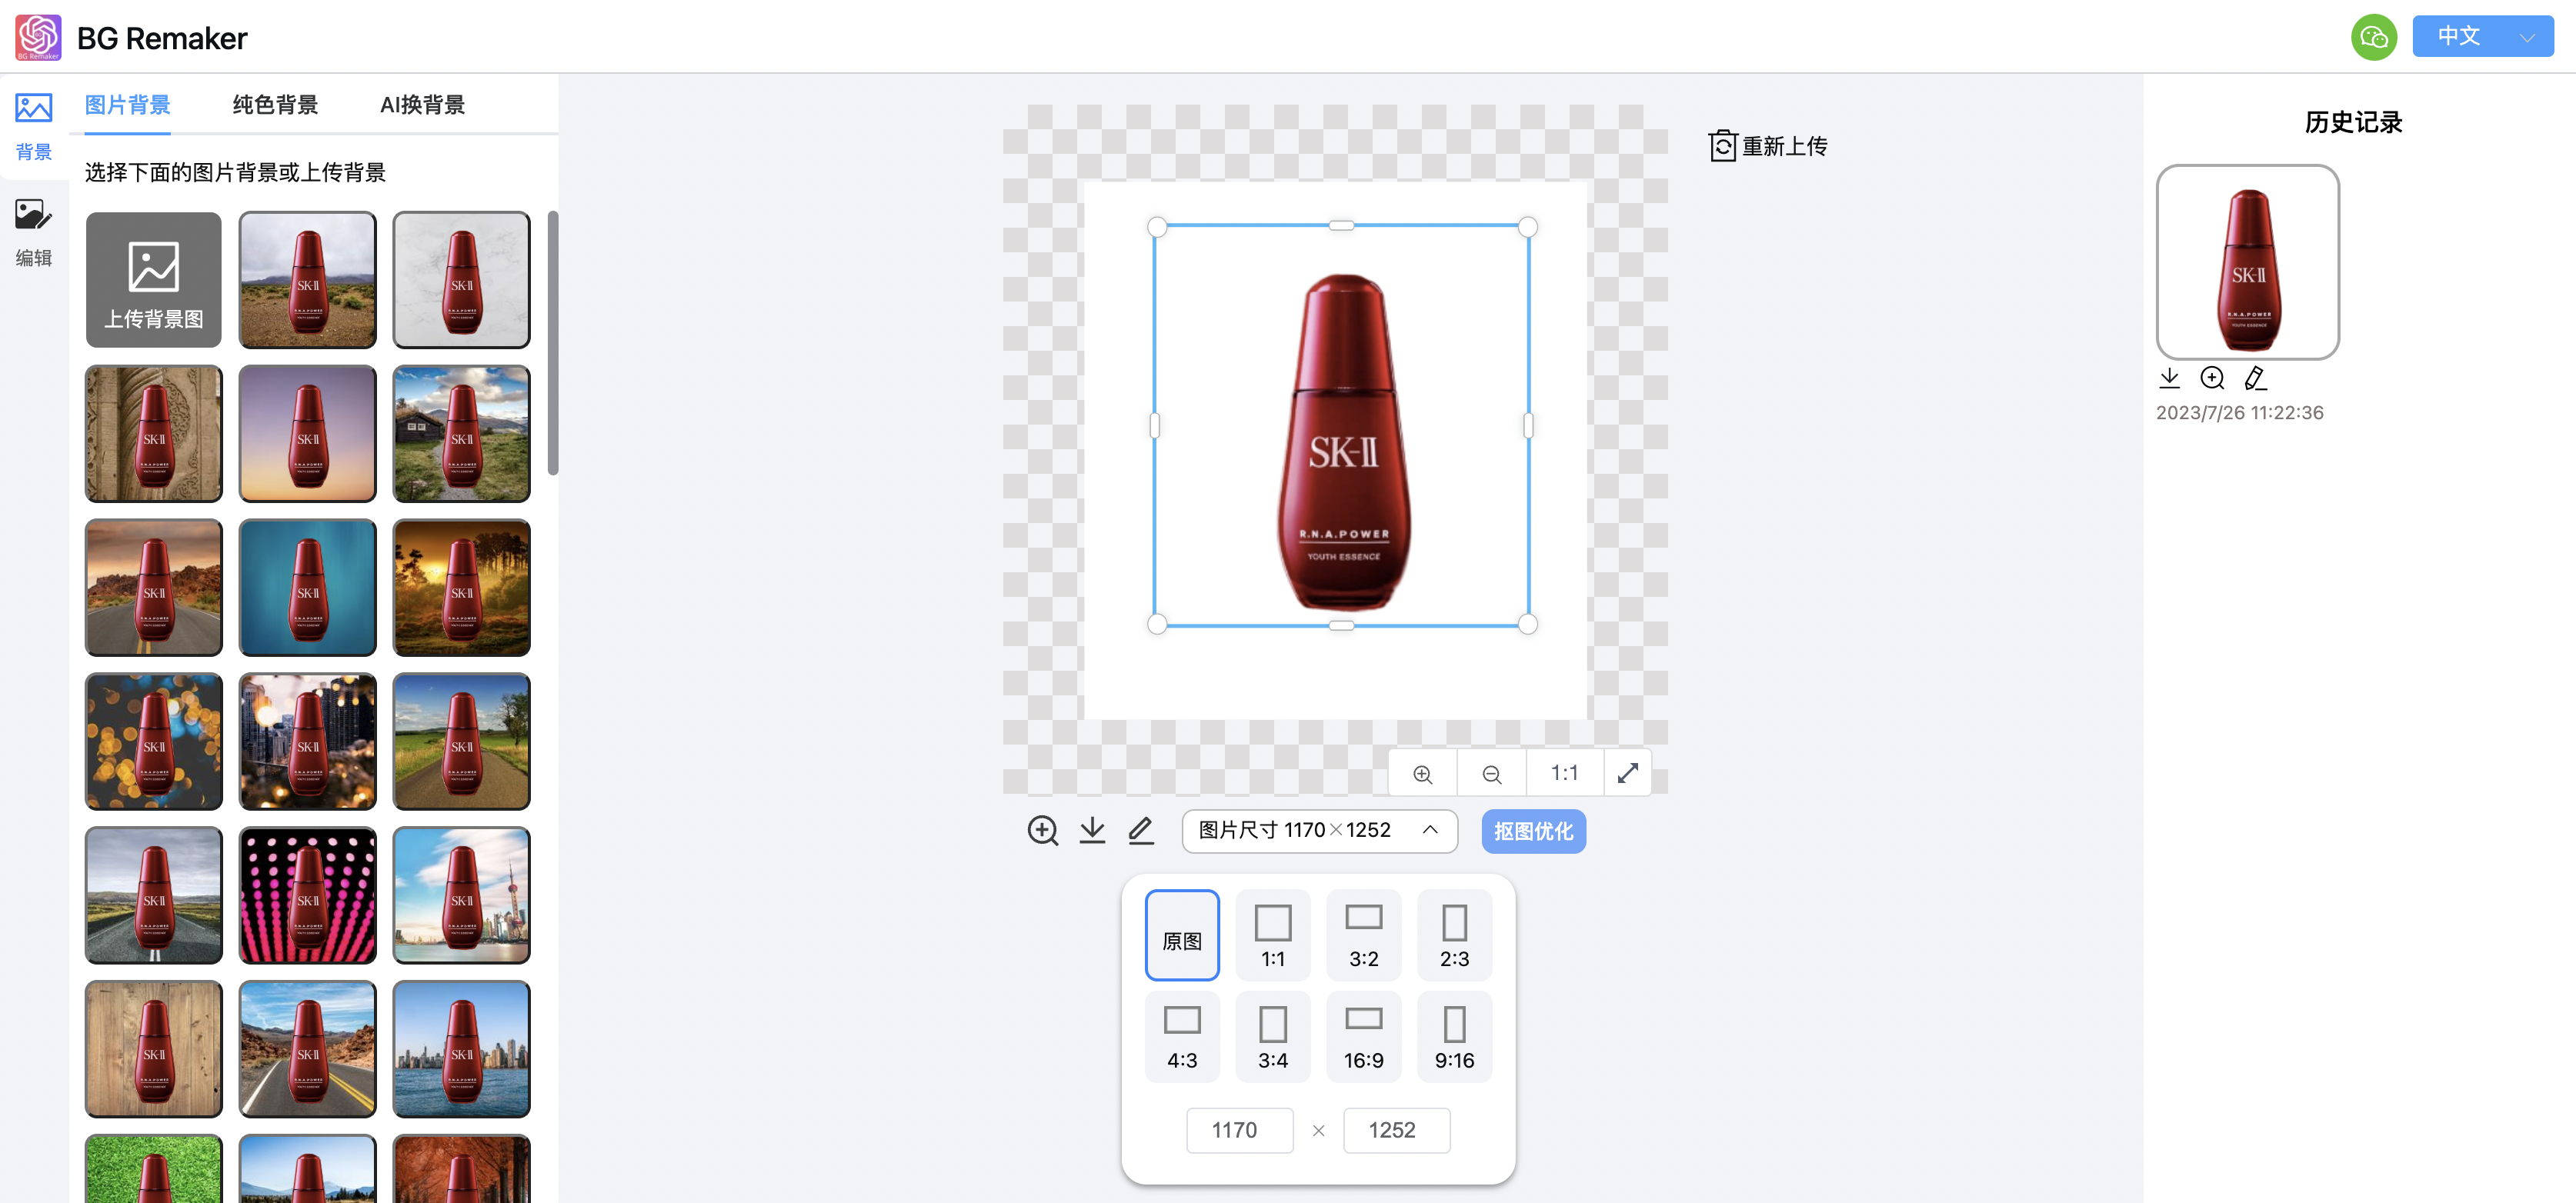Click the background list scrollbar

[553, 343]
